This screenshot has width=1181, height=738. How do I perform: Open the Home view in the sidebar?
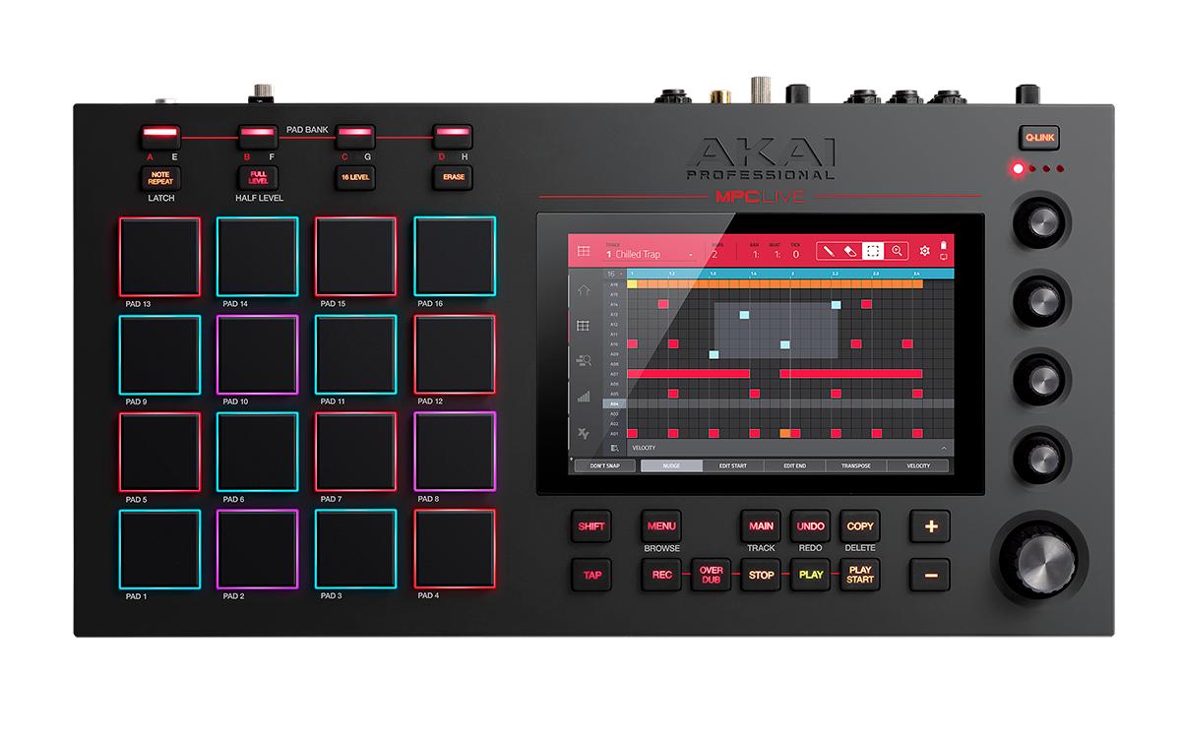point(583,289)
